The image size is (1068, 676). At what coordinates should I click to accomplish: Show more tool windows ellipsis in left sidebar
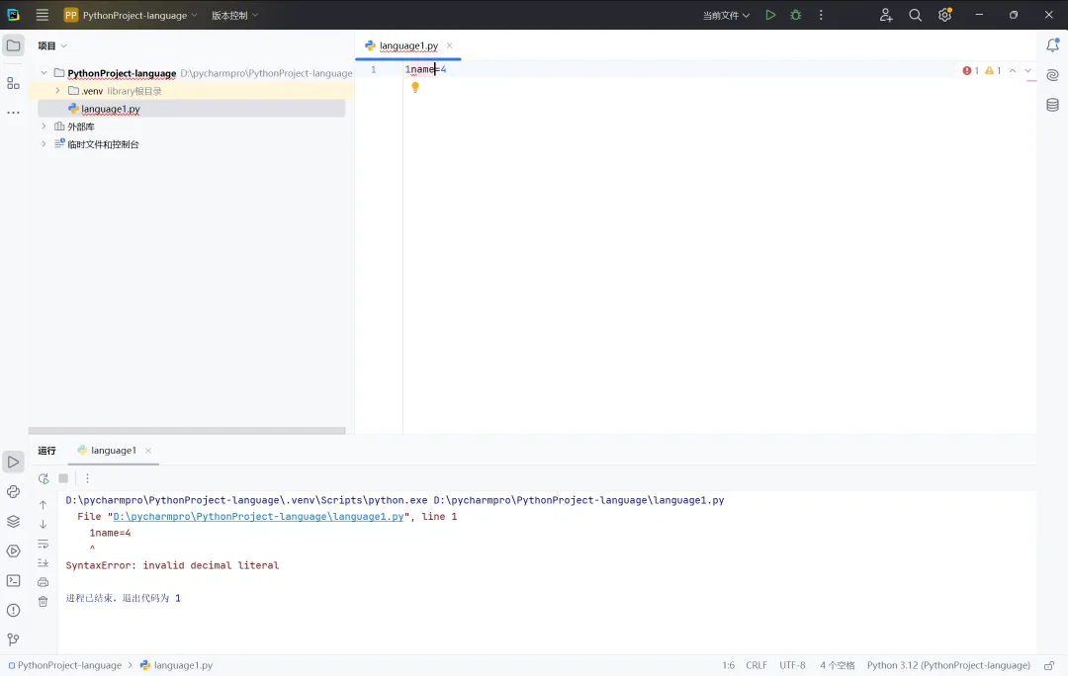coord(13,113)
